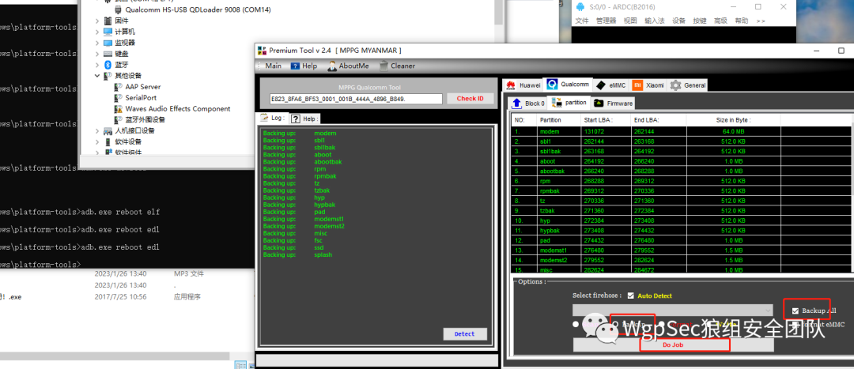Click the 键盘 keyboard icon
This screenshot has height=369, width=854.
[x=108, y=54]
